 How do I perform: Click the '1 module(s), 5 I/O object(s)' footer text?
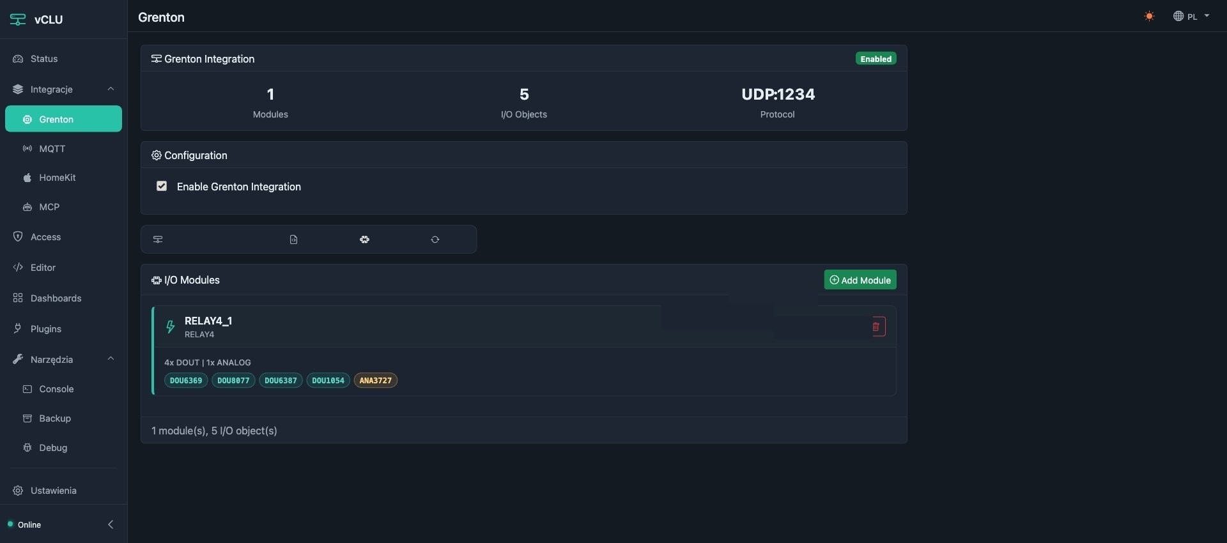(214, 431)
